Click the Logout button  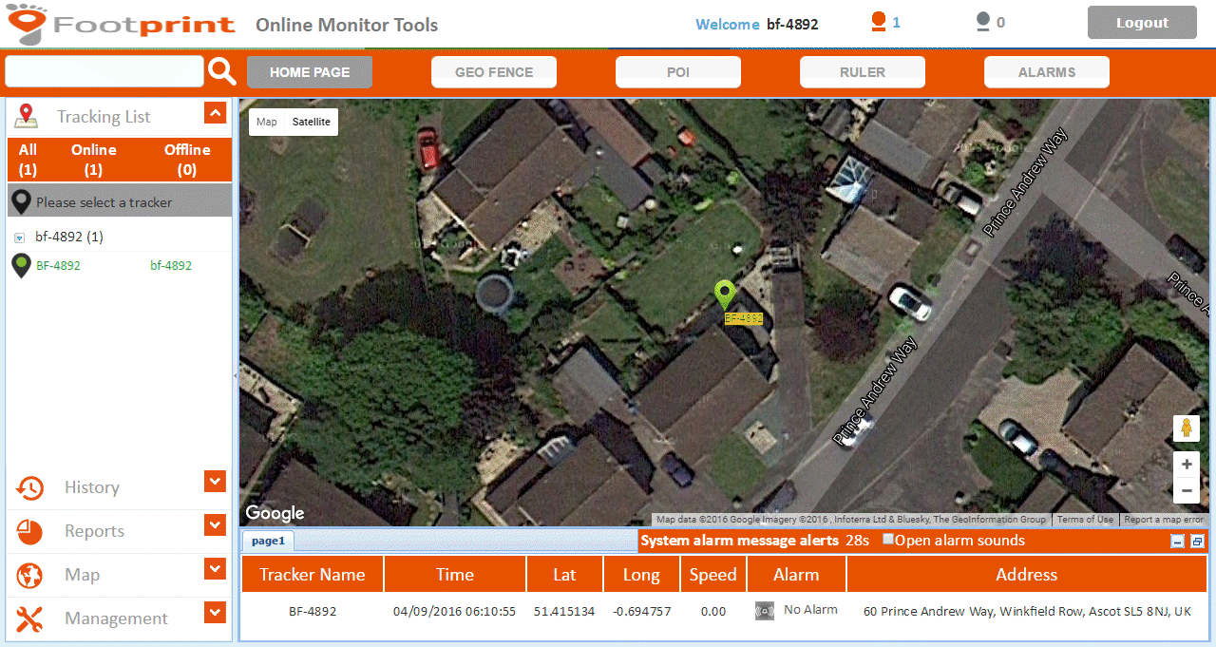[x=1142, y=23]
